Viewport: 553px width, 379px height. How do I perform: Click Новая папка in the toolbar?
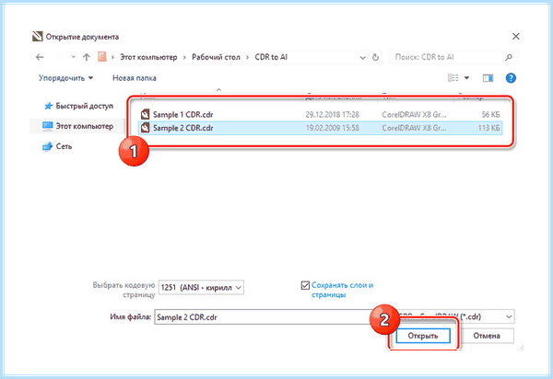click(x=135, y=78)
